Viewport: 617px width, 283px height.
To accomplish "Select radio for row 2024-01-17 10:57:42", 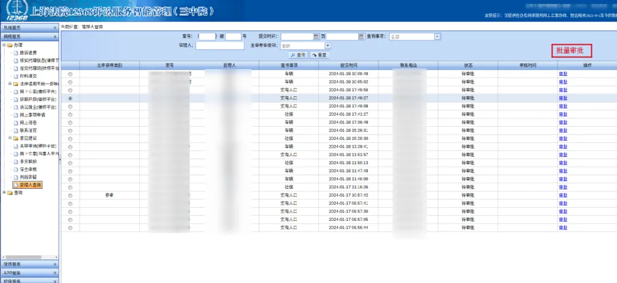I will (70, 195).
